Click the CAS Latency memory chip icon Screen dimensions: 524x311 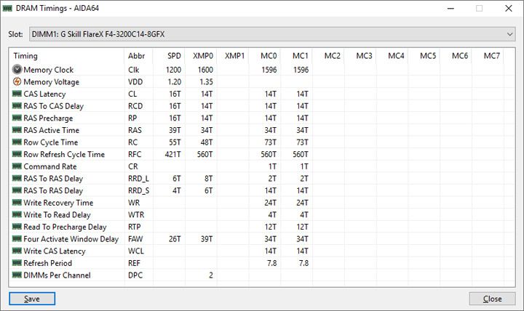pyautogui.click(x=17, y=94)
